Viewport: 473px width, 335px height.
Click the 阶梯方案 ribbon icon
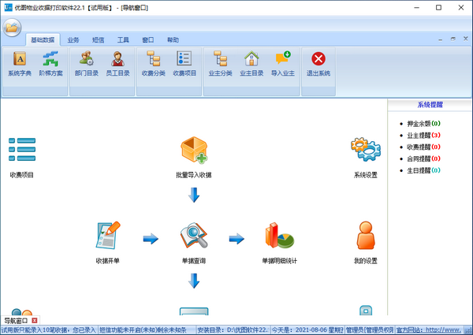click(x=51, y=62)
